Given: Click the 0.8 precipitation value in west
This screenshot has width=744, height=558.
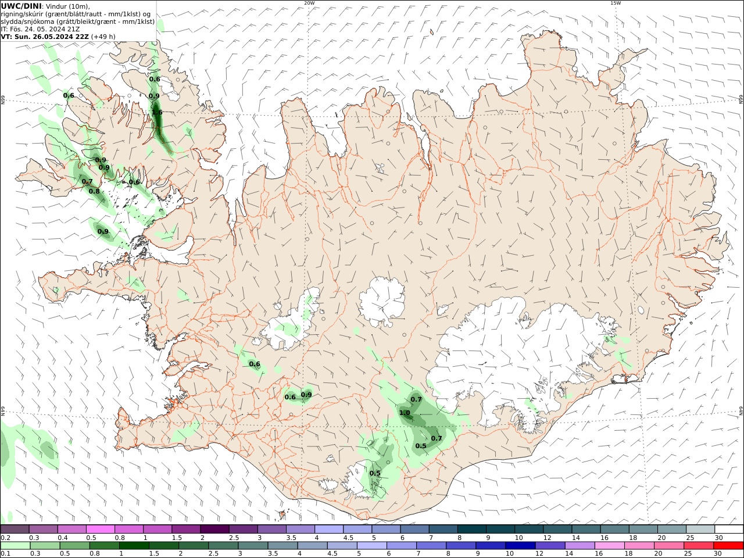Looking at the screenshot, I should click(x=94, y=191).
